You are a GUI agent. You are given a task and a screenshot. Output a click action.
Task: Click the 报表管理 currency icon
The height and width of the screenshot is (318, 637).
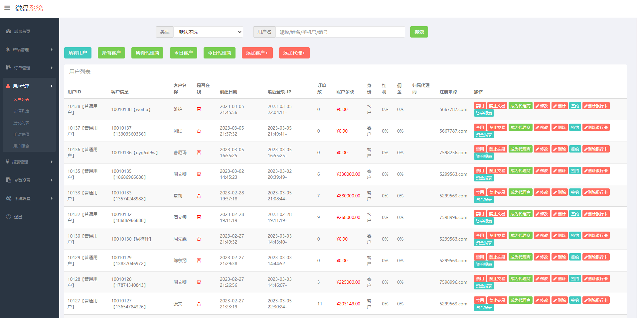click(x=7, y=162)
